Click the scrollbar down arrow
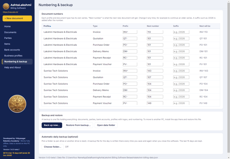This screenshot has width=230, height=159. 229,158
